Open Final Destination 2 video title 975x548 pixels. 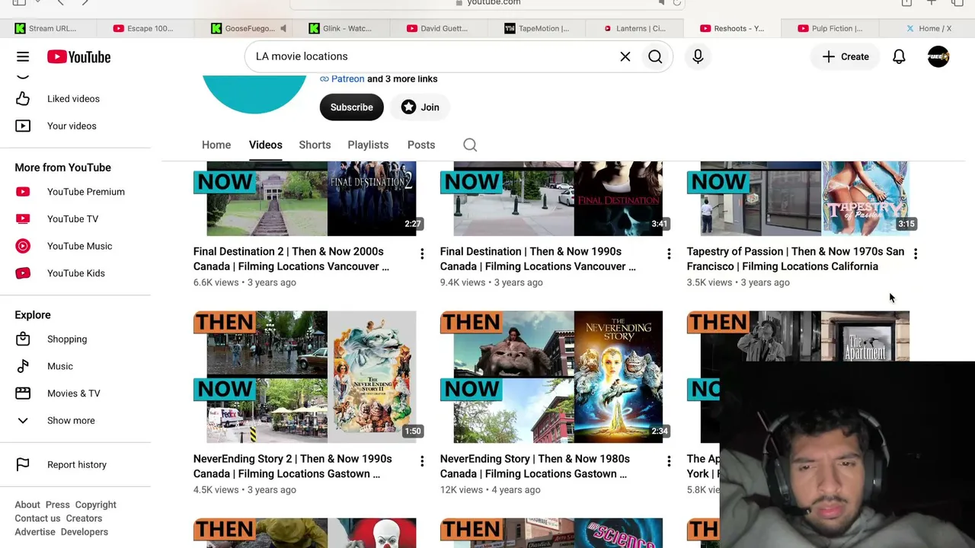pos(291,259)
